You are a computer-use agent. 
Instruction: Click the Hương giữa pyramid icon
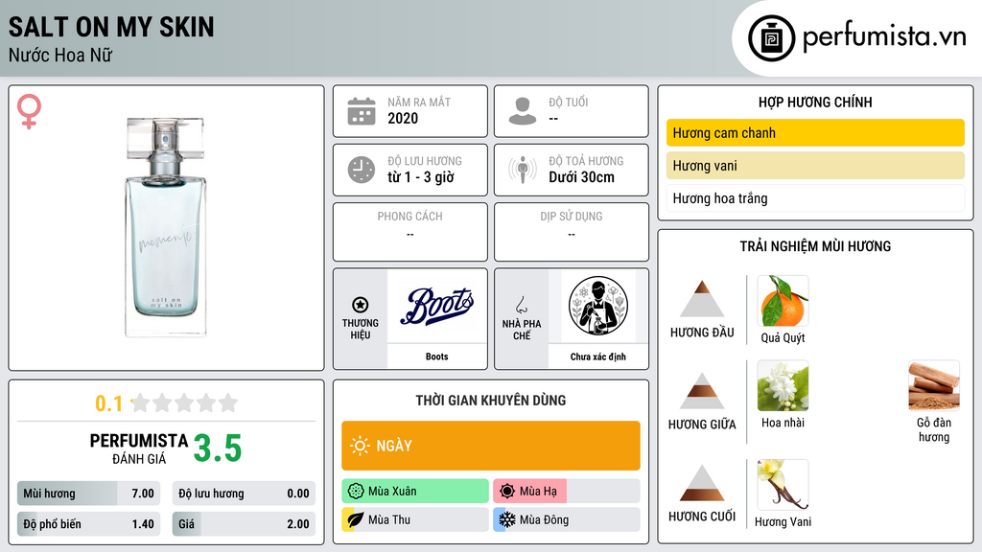702,391
